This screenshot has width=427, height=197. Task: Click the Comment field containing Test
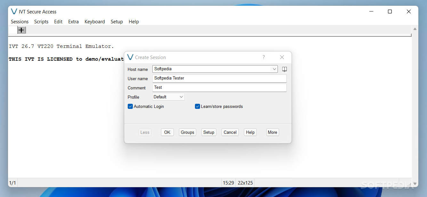coord(220,87)
